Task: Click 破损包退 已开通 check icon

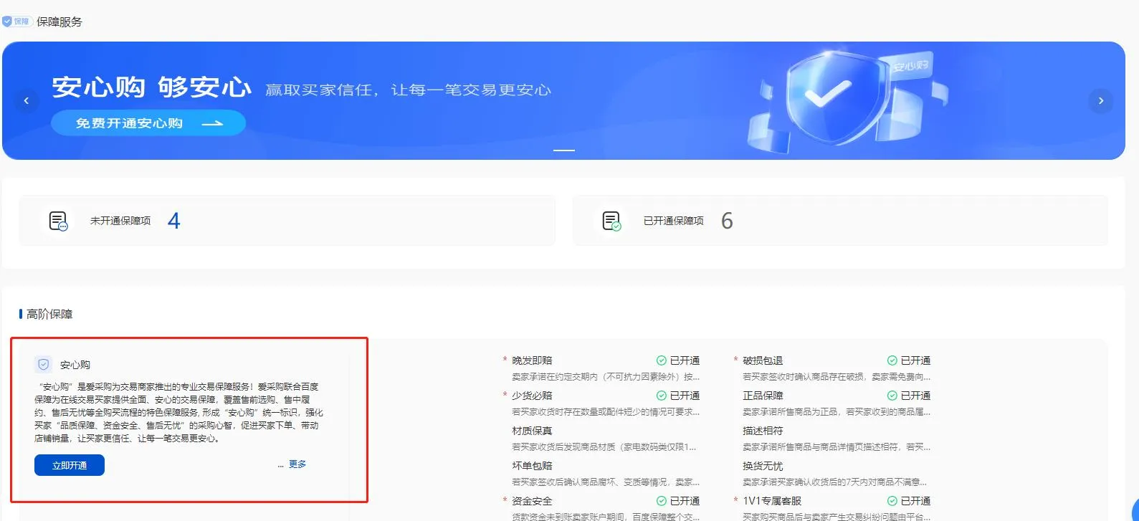Action: [892, 360]
